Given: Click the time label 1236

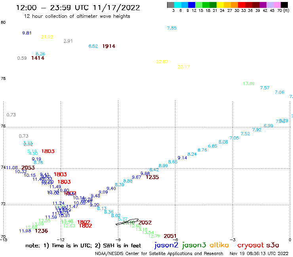Looking at the screenshot, I should click(42, 231).
